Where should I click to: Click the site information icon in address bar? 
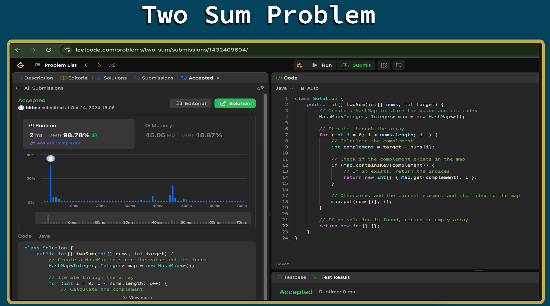click(x=67, y=50)
